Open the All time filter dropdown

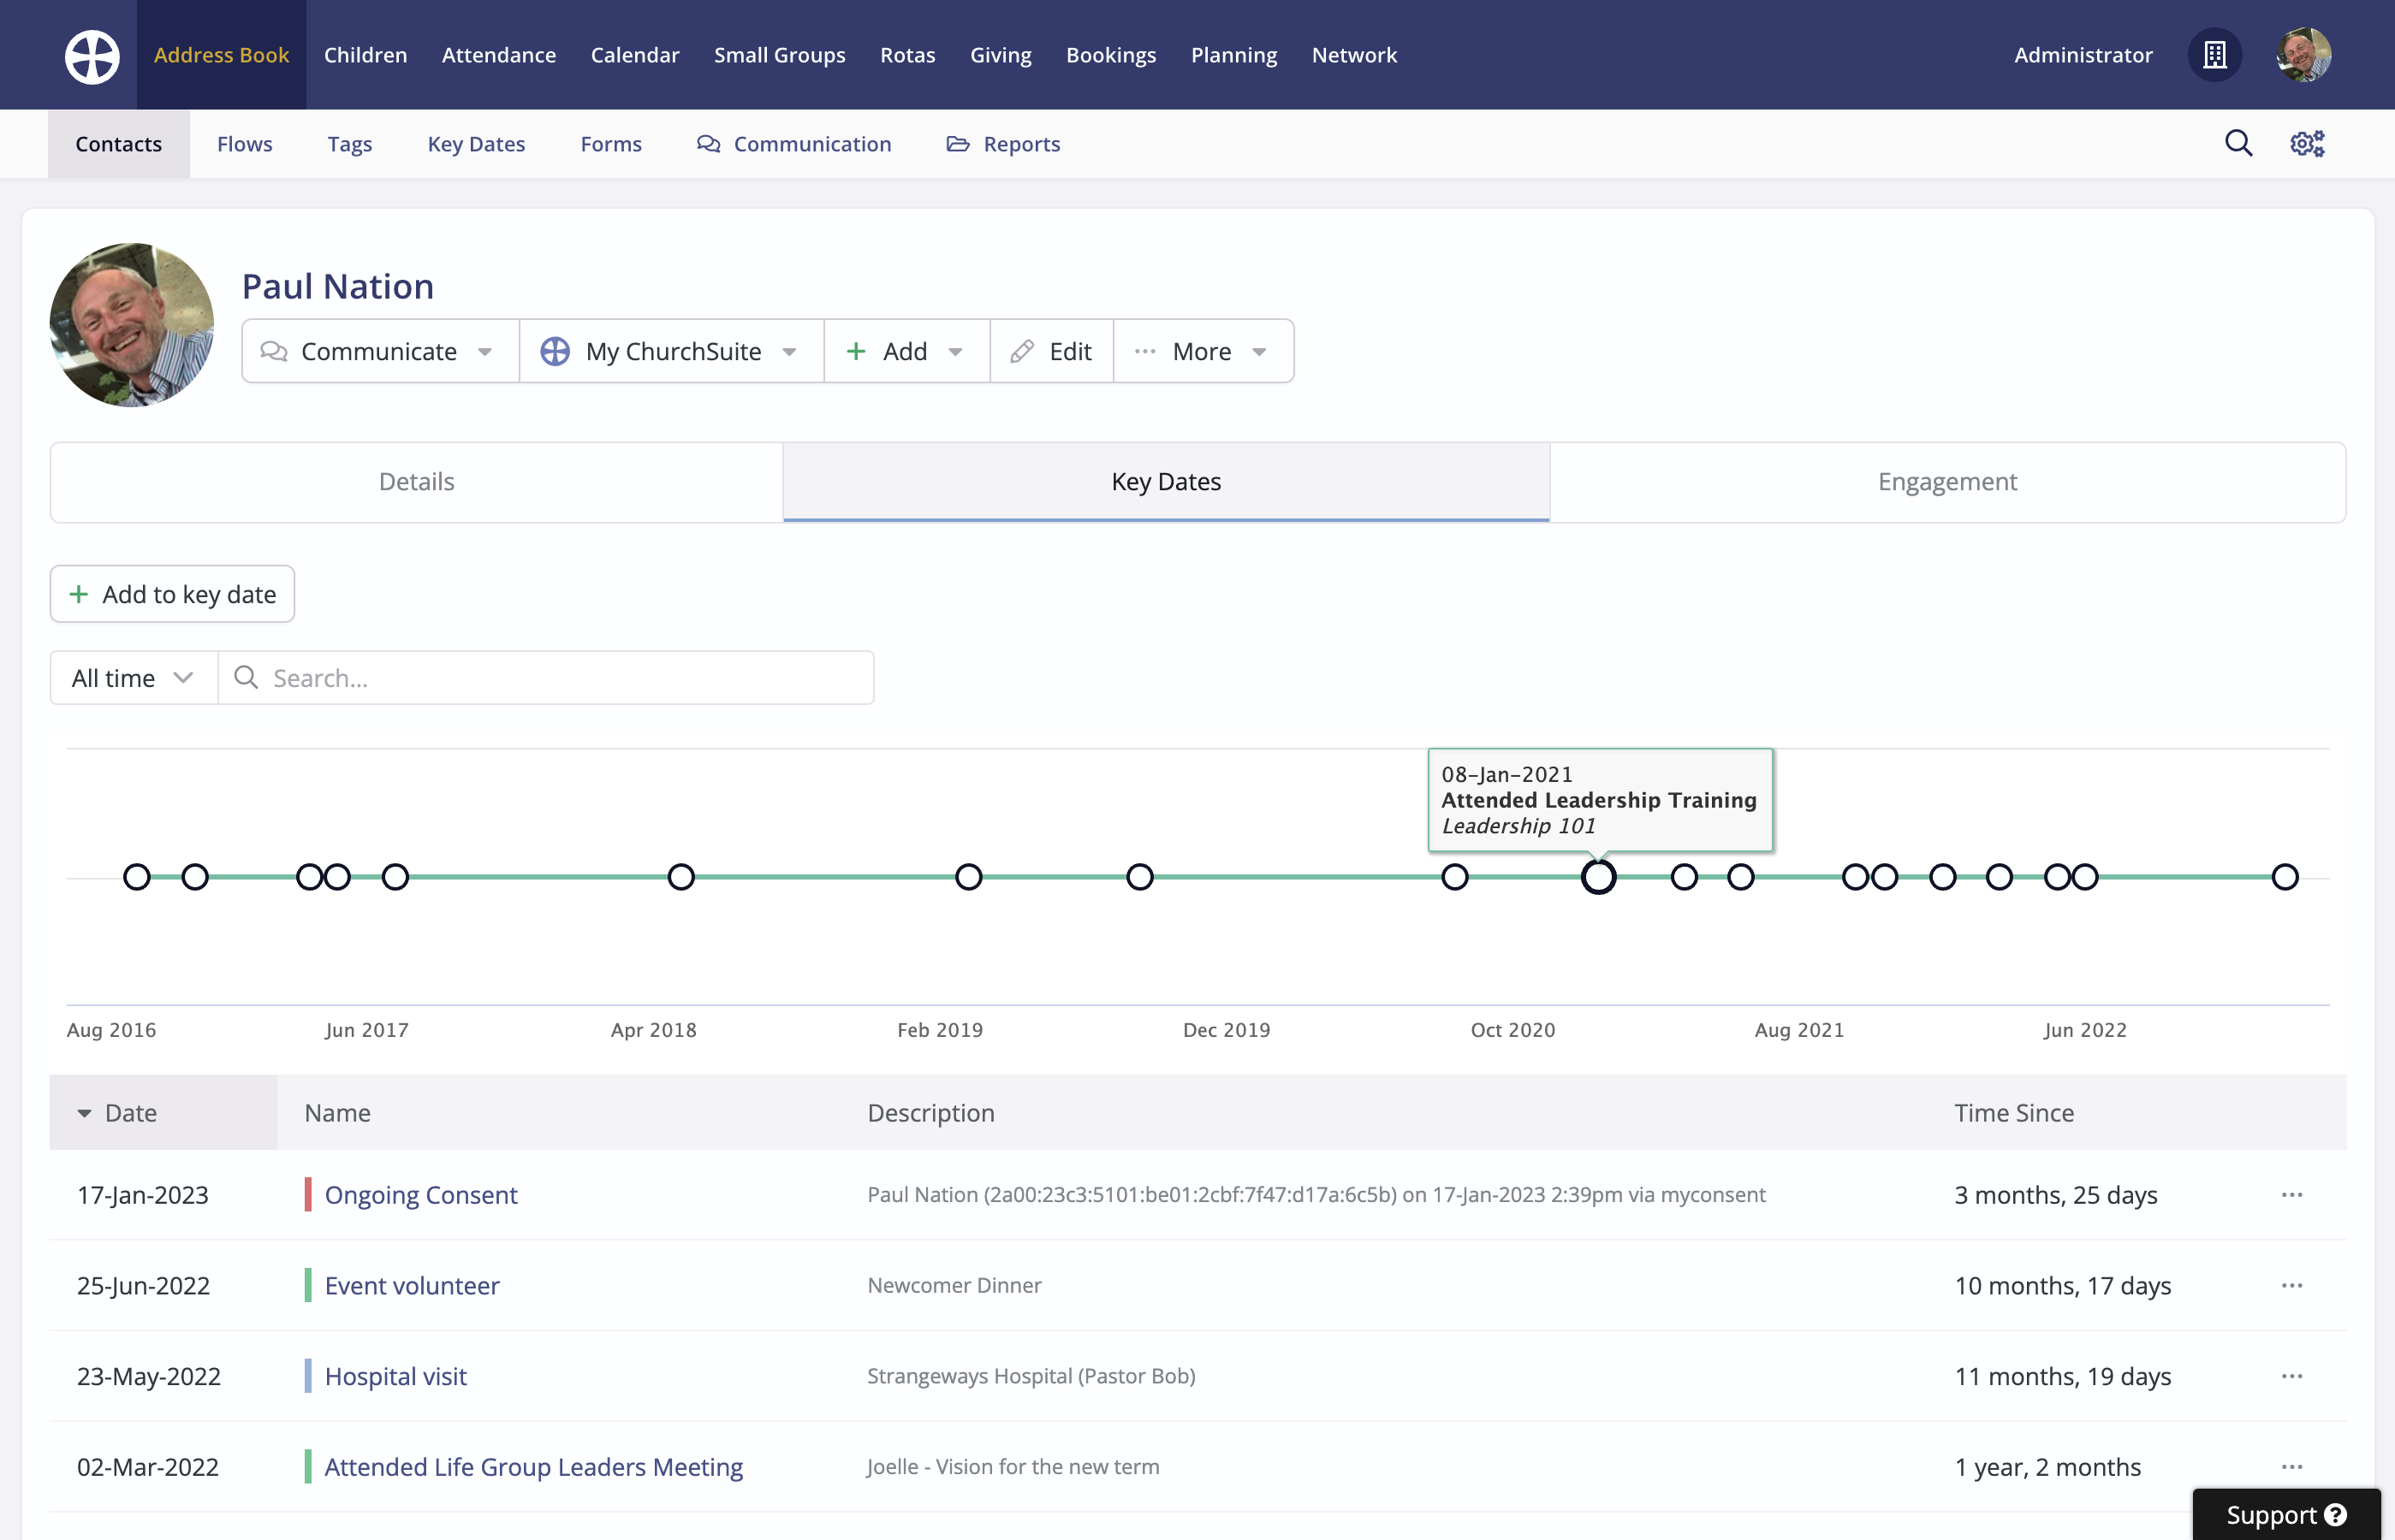click(133, 678)
